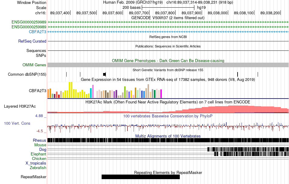Click the OMIM Gene Phenotypes track title
Image resolution: width=289 pixels, height=184 pixels.
pyautogui.click(x=168, y=61)
